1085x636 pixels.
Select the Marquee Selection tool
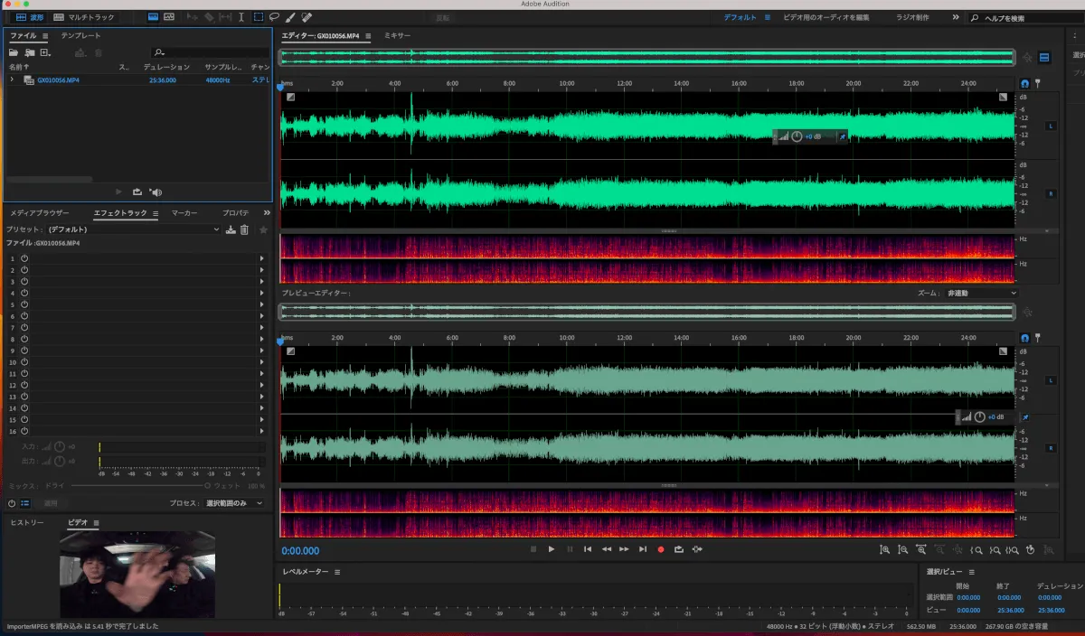click(258, 17)
